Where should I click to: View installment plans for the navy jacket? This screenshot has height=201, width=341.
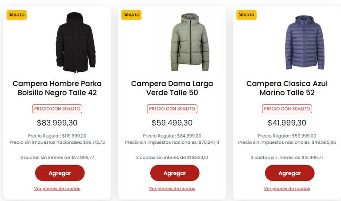click(x=287, y=189)
